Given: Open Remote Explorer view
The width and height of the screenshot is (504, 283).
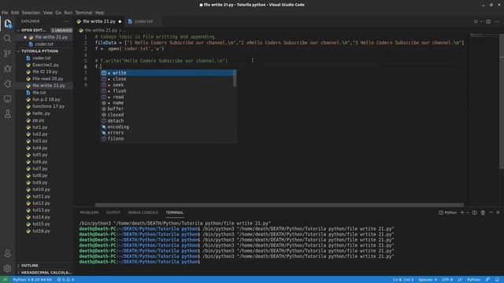Looking at the screenshot, I should (x=7, y=99).
